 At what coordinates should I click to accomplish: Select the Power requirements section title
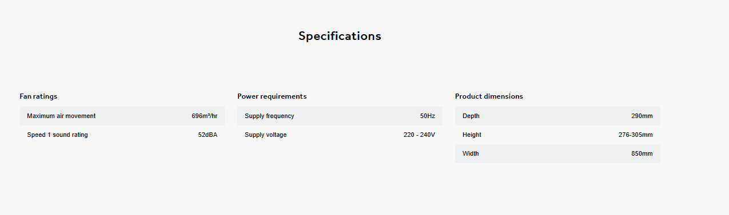tap(272, 96)
